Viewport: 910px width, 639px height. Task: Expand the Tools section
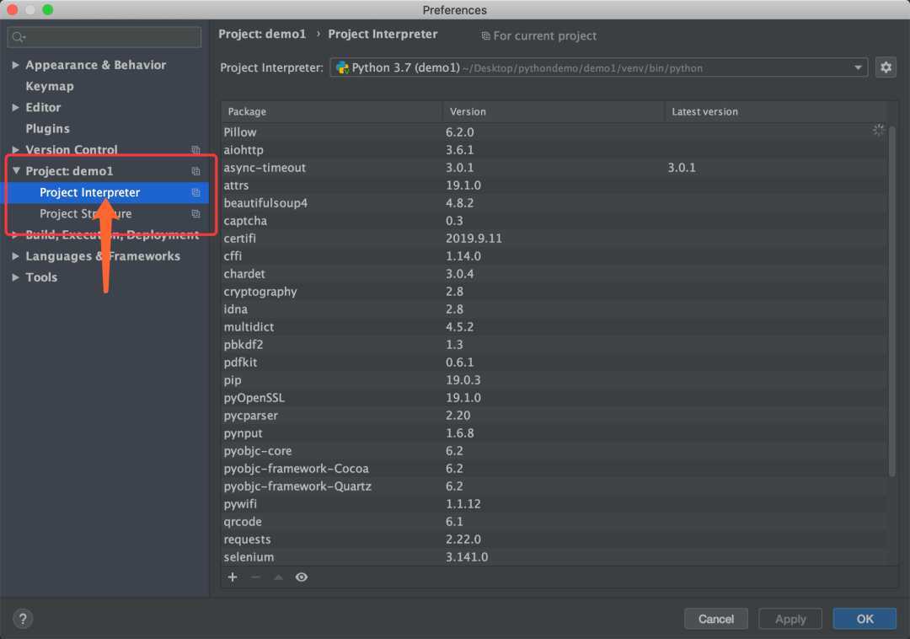point(16,277)
